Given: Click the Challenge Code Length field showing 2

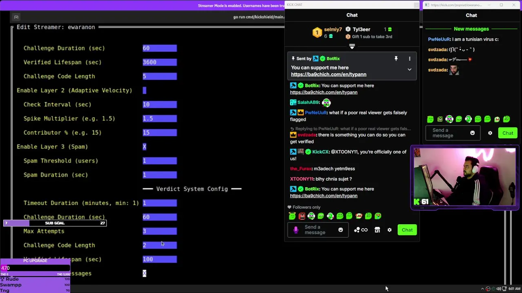Looking at the screenshot, I should click(159, 245).
